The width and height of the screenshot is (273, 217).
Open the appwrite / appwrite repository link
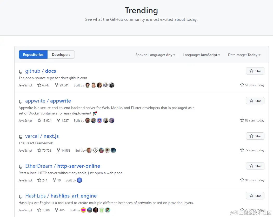tap(48, 101)
